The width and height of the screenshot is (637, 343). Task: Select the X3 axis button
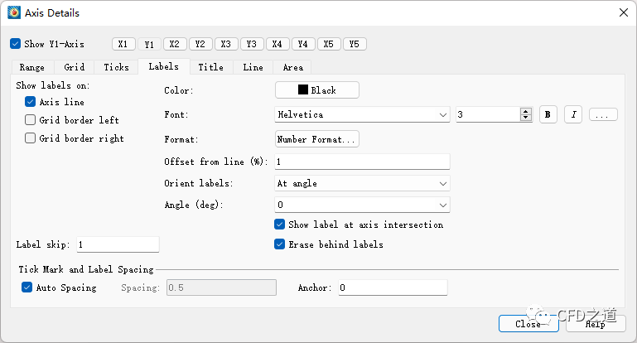(x=226, y=44)
